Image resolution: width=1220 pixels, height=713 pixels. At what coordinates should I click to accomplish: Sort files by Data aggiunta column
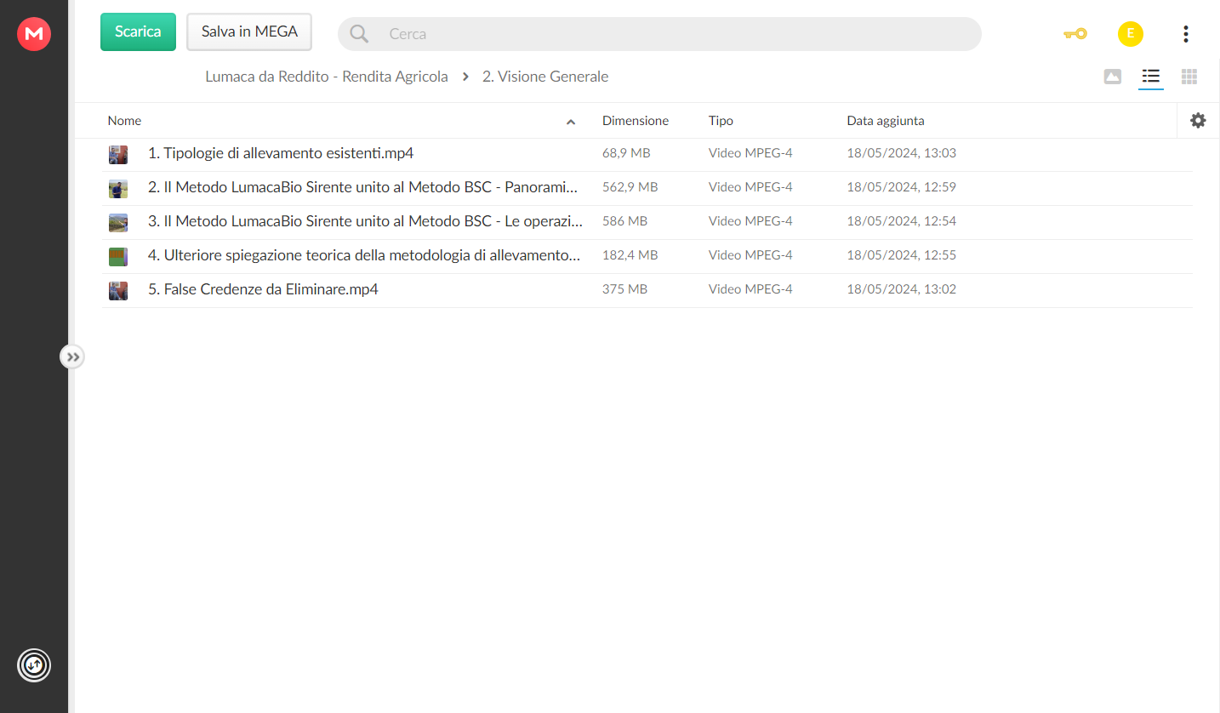[886, 121]
